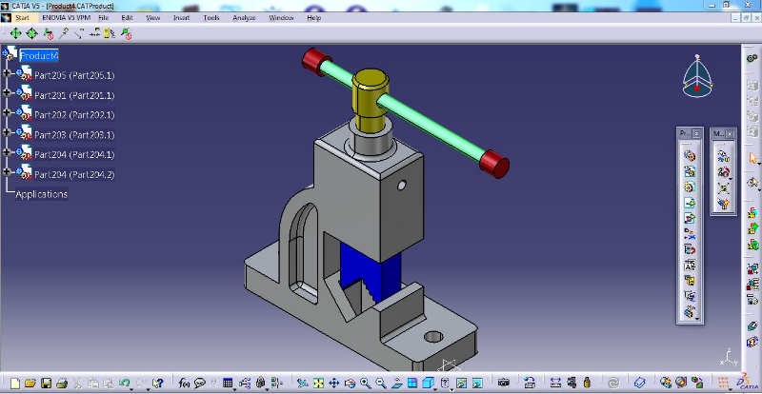The image size is (762, 394).
Task: Click the Measure Between icon
Action: tap(555, 383)
